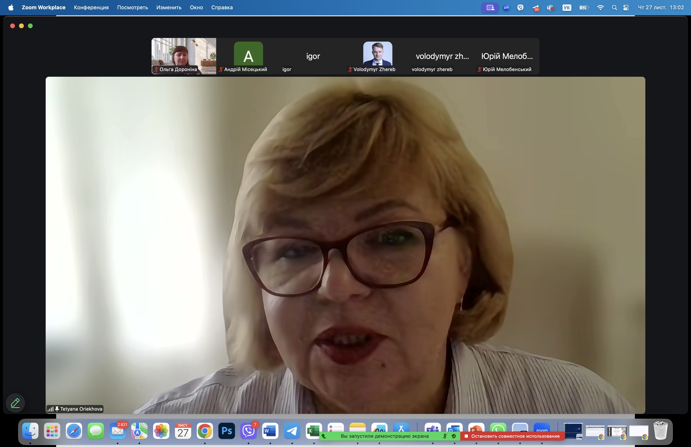691x447 pixels.
Task: Click the green annotation pencil icon
Action: point(15,403)
